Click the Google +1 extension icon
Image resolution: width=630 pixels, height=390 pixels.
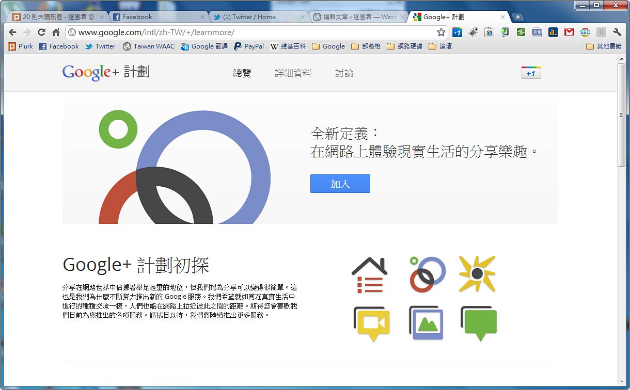457,32
